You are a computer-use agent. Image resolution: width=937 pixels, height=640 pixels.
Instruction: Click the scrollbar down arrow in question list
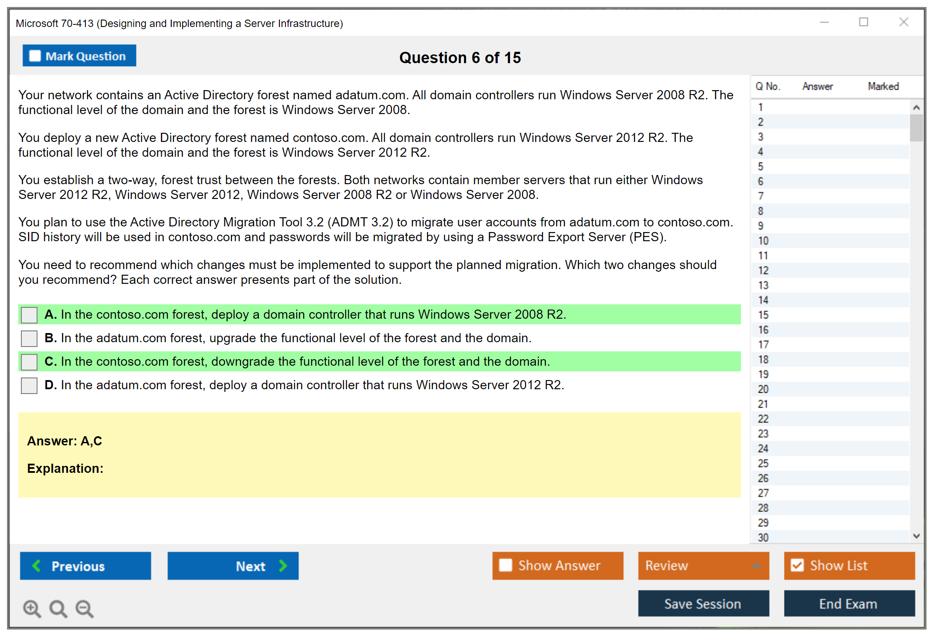point(917,536)
